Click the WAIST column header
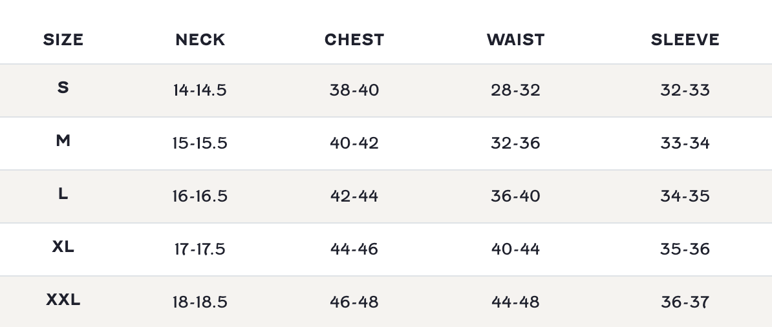This screenshot has height=327, width=772. coord(515,39)
